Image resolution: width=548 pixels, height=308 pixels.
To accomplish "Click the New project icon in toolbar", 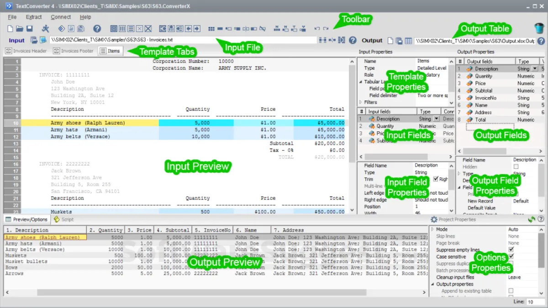I will [10, 29].
